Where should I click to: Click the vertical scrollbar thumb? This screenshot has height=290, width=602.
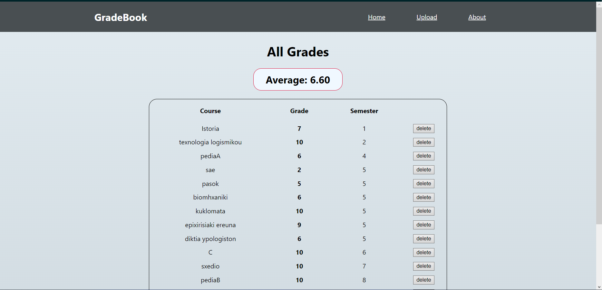tap(599, 116)
